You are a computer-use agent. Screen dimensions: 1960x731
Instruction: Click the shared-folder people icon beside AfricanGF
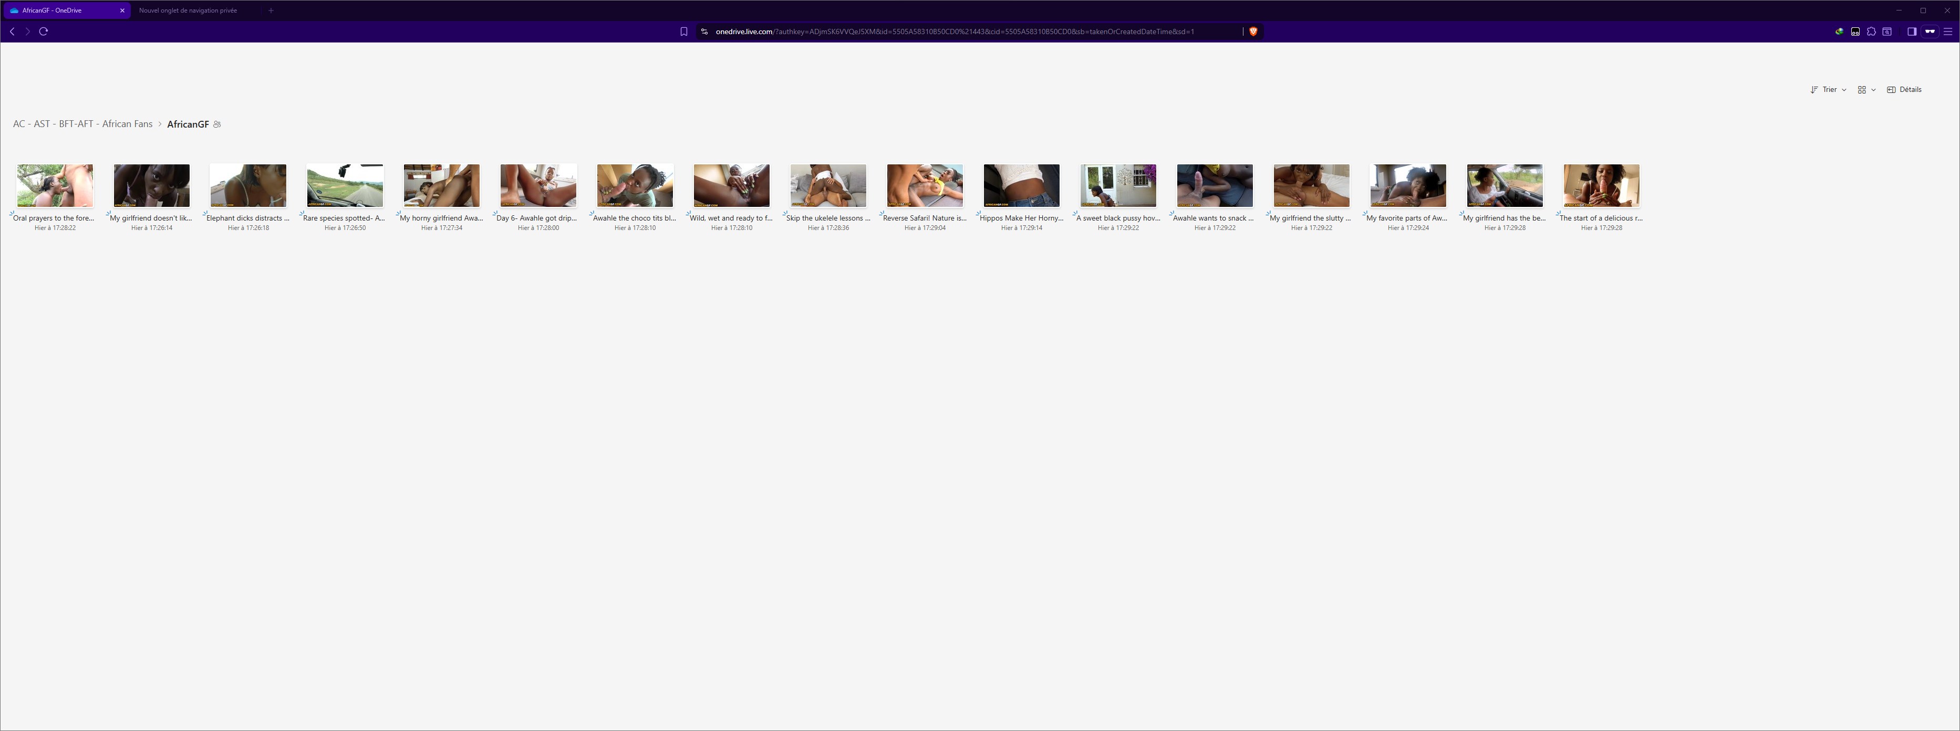coord(217,124)
